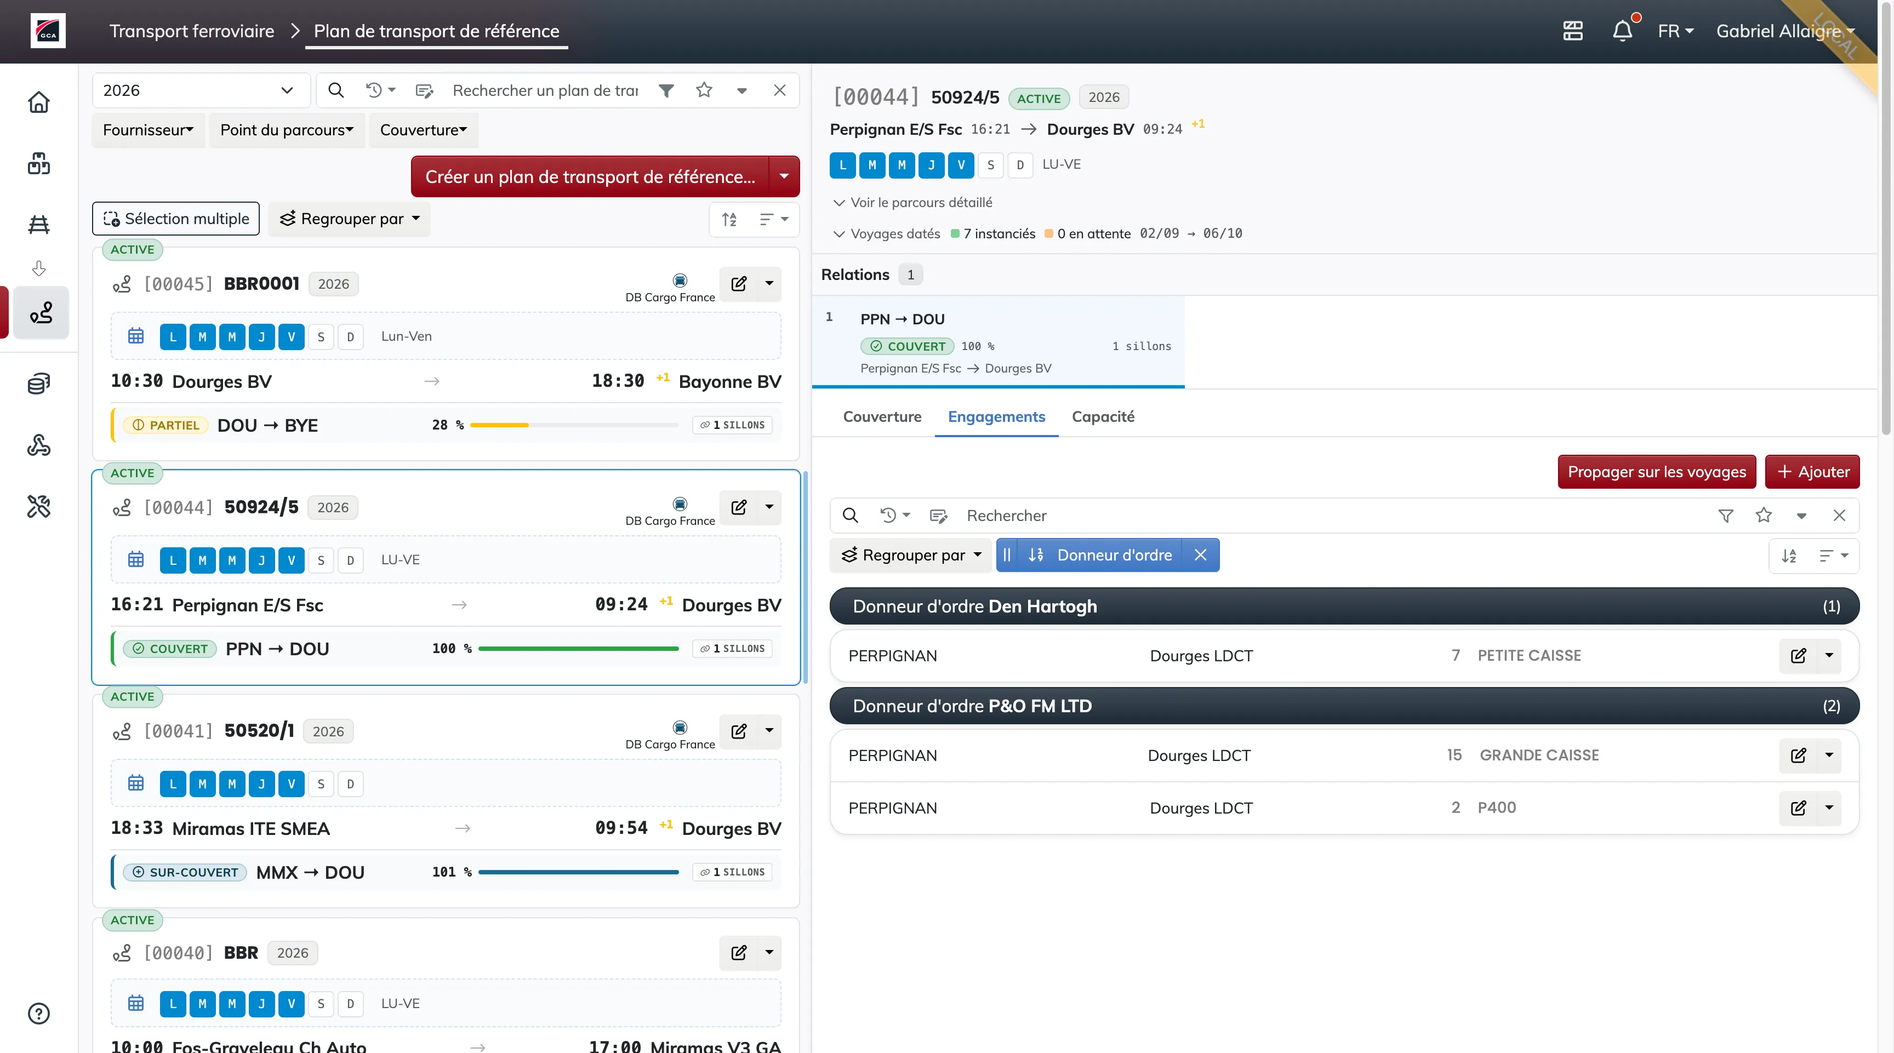This screenshot has height=1053, width=1894.
Task: Edit the GRANDE CAISSE engagement
Action: click(x=1799, y=756)
